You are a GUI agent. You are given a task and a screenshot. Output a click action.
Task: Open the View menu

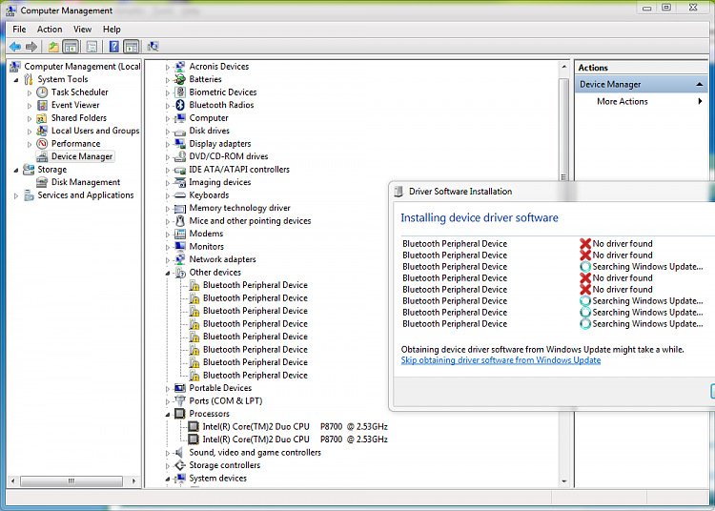pos(82,30)
